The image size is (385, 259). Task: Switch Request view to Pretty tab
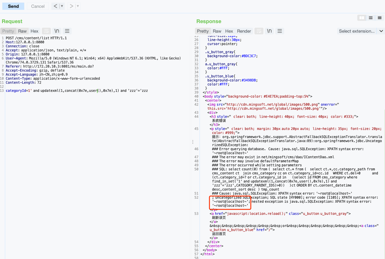[8, 31]
